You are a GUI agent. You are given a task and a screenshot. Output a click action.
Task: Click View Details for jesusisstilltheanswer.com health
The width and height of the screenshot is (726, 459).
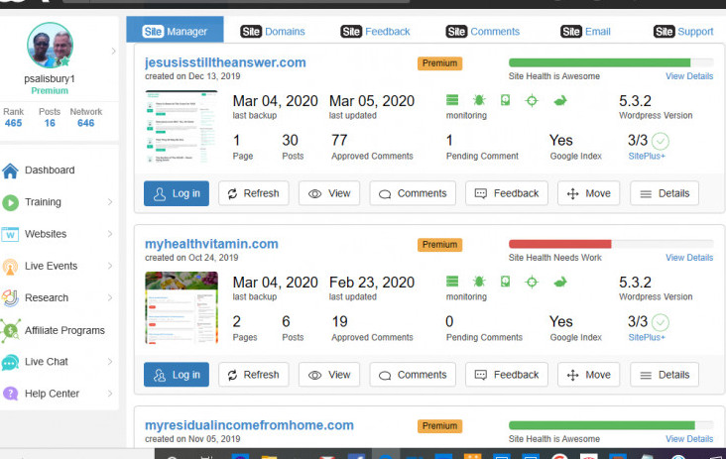pyautogui.click(x=689, y=76)
